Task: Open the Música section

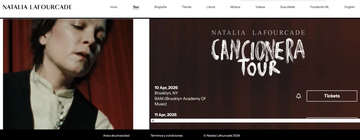Action: pos(235,7)
